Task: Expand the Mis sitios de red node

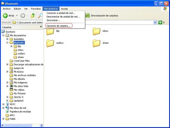Action: tap(3, 108)
